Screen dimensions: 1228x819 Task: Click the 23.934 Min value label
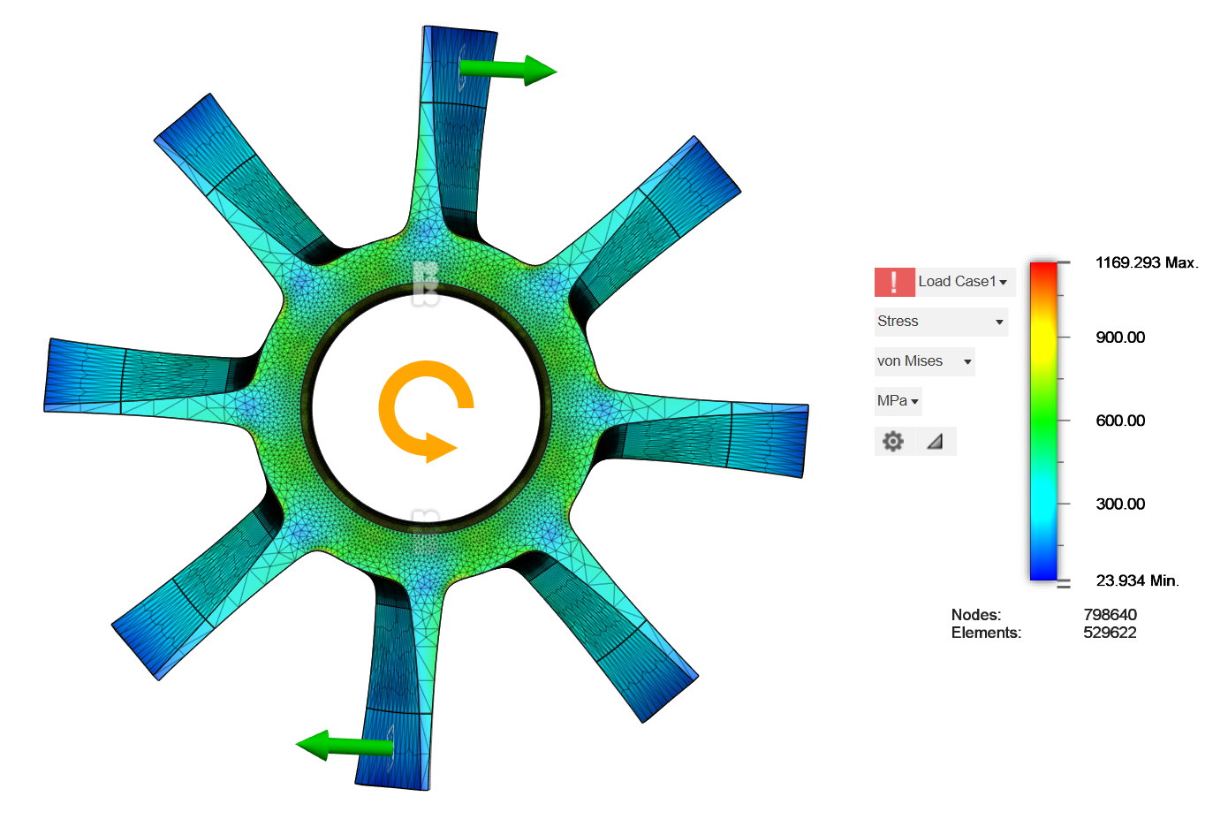coord(1137,580)
